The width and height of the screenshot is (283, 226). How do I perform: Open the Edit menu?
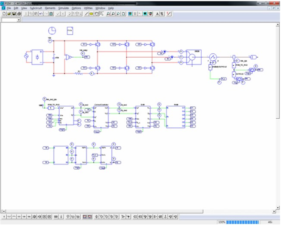pyautogui.click(x=16, y=8)
